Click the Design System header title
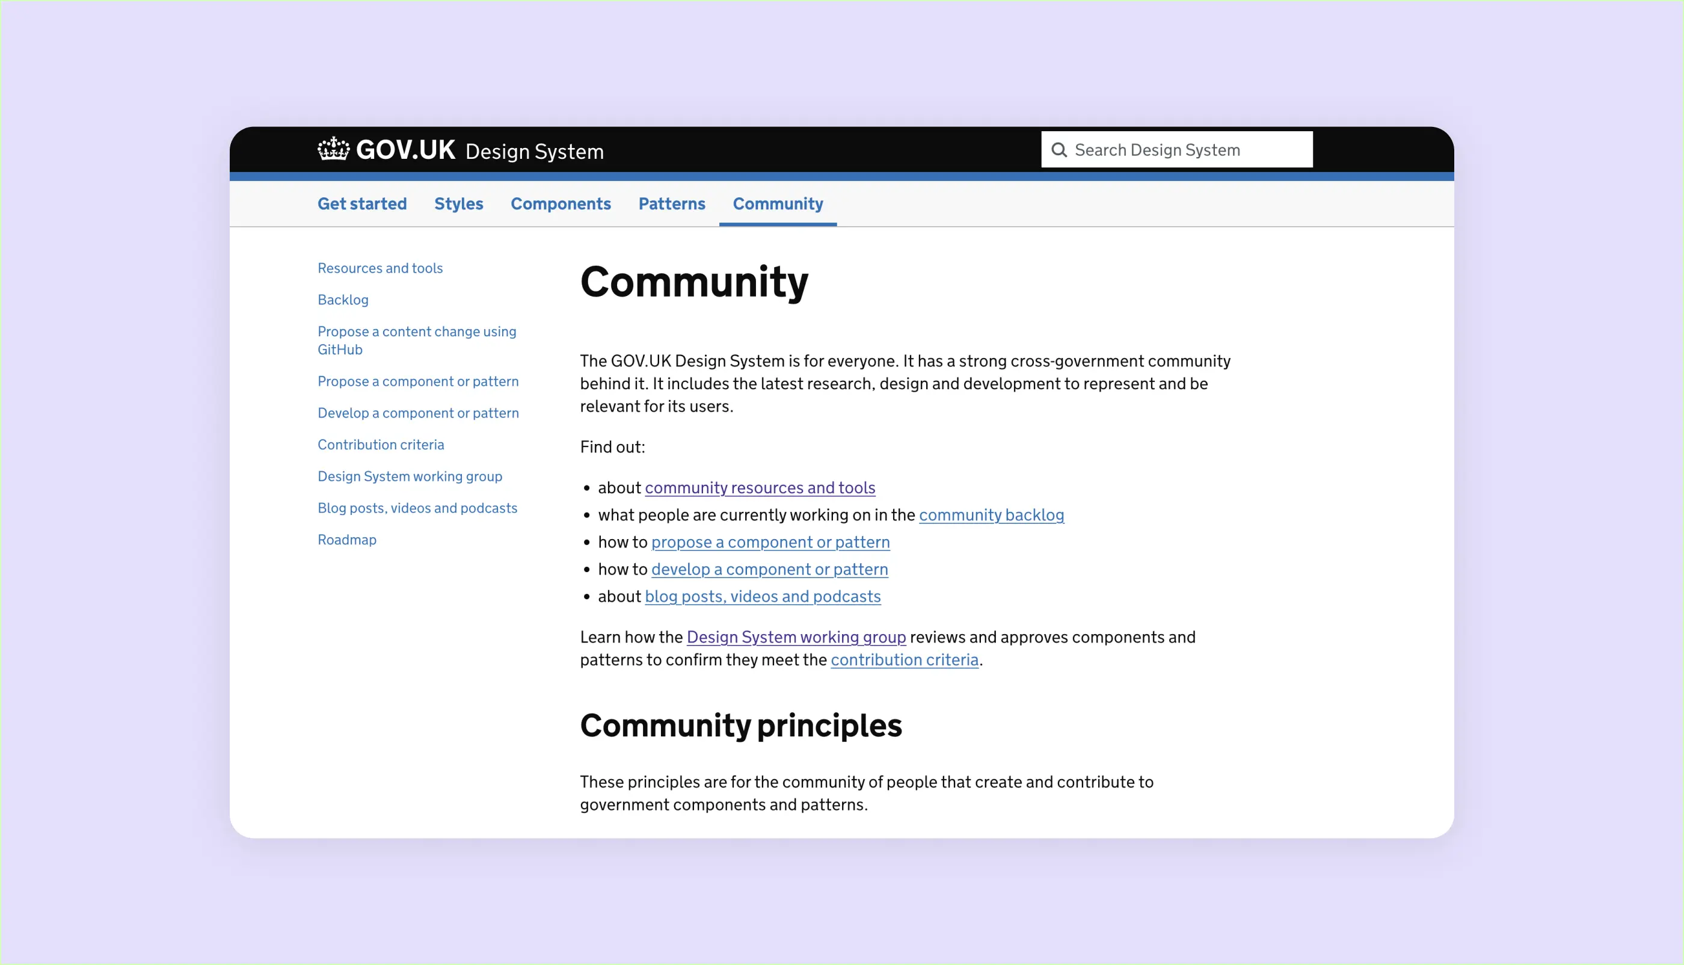The height and width of the screenshot is (965, 1684). pos(535,152)
